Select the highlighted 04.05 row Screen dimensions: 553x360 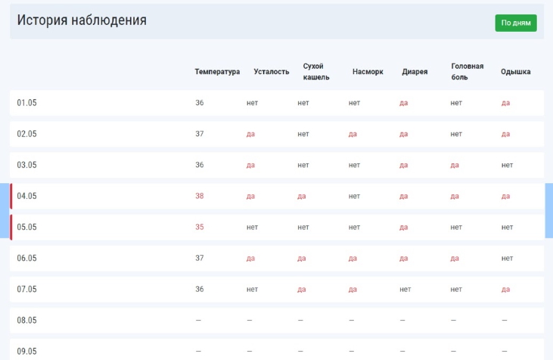27,196
